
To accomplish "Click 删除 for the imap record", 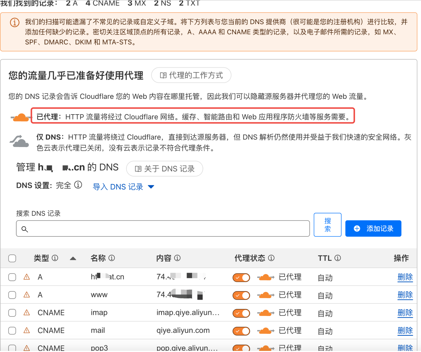I will coord(405,313).
